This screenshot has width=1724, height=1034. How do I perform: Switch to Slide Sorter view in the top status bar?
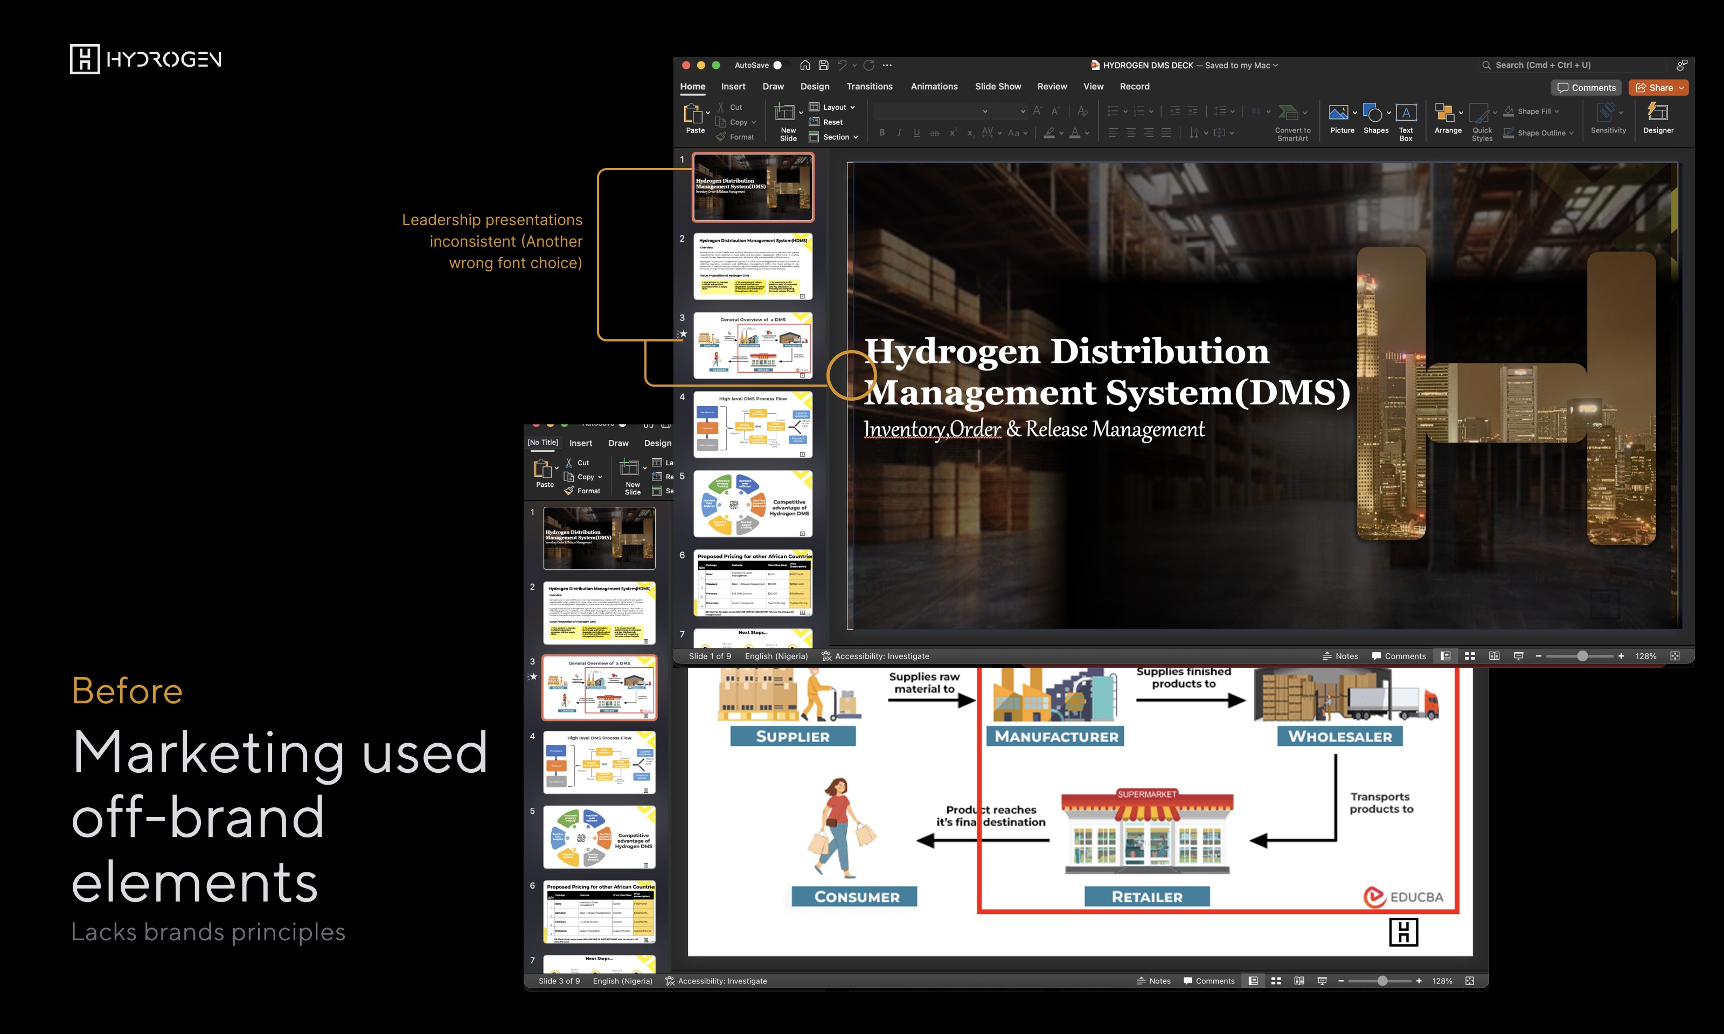(x=1470, y=655)
